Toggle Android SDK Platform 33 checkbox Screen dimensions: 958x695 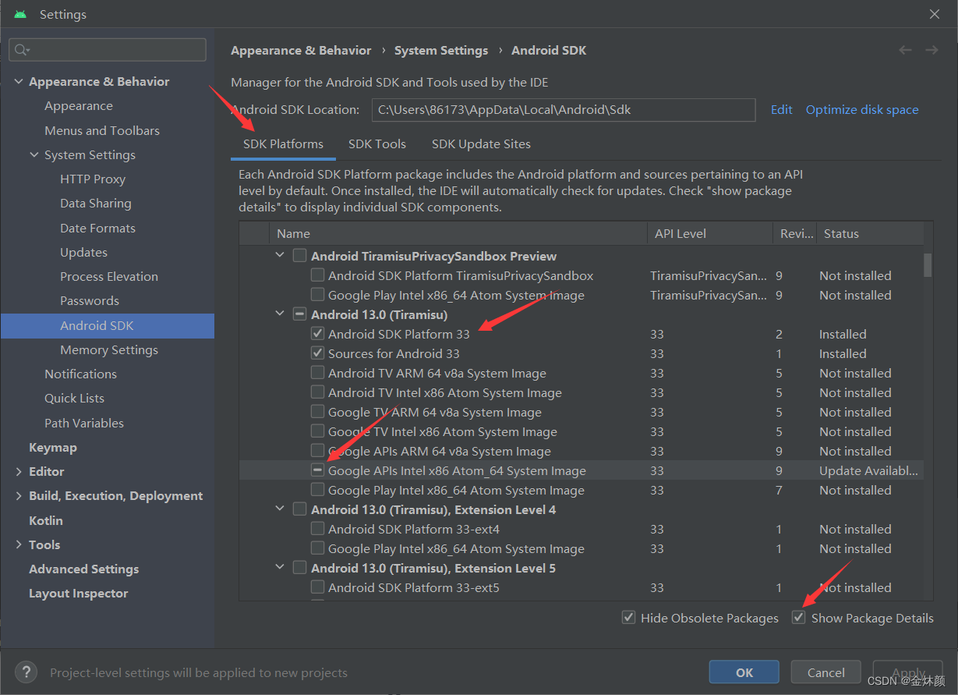click(x=318, y=334)
